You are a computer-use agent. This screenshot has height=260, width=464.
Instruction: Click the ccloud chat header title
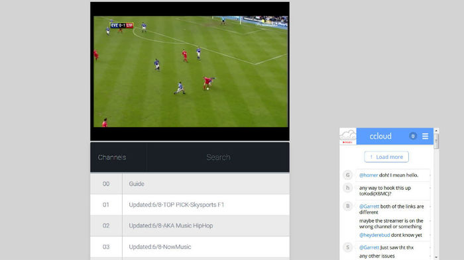tap(380, 136)
